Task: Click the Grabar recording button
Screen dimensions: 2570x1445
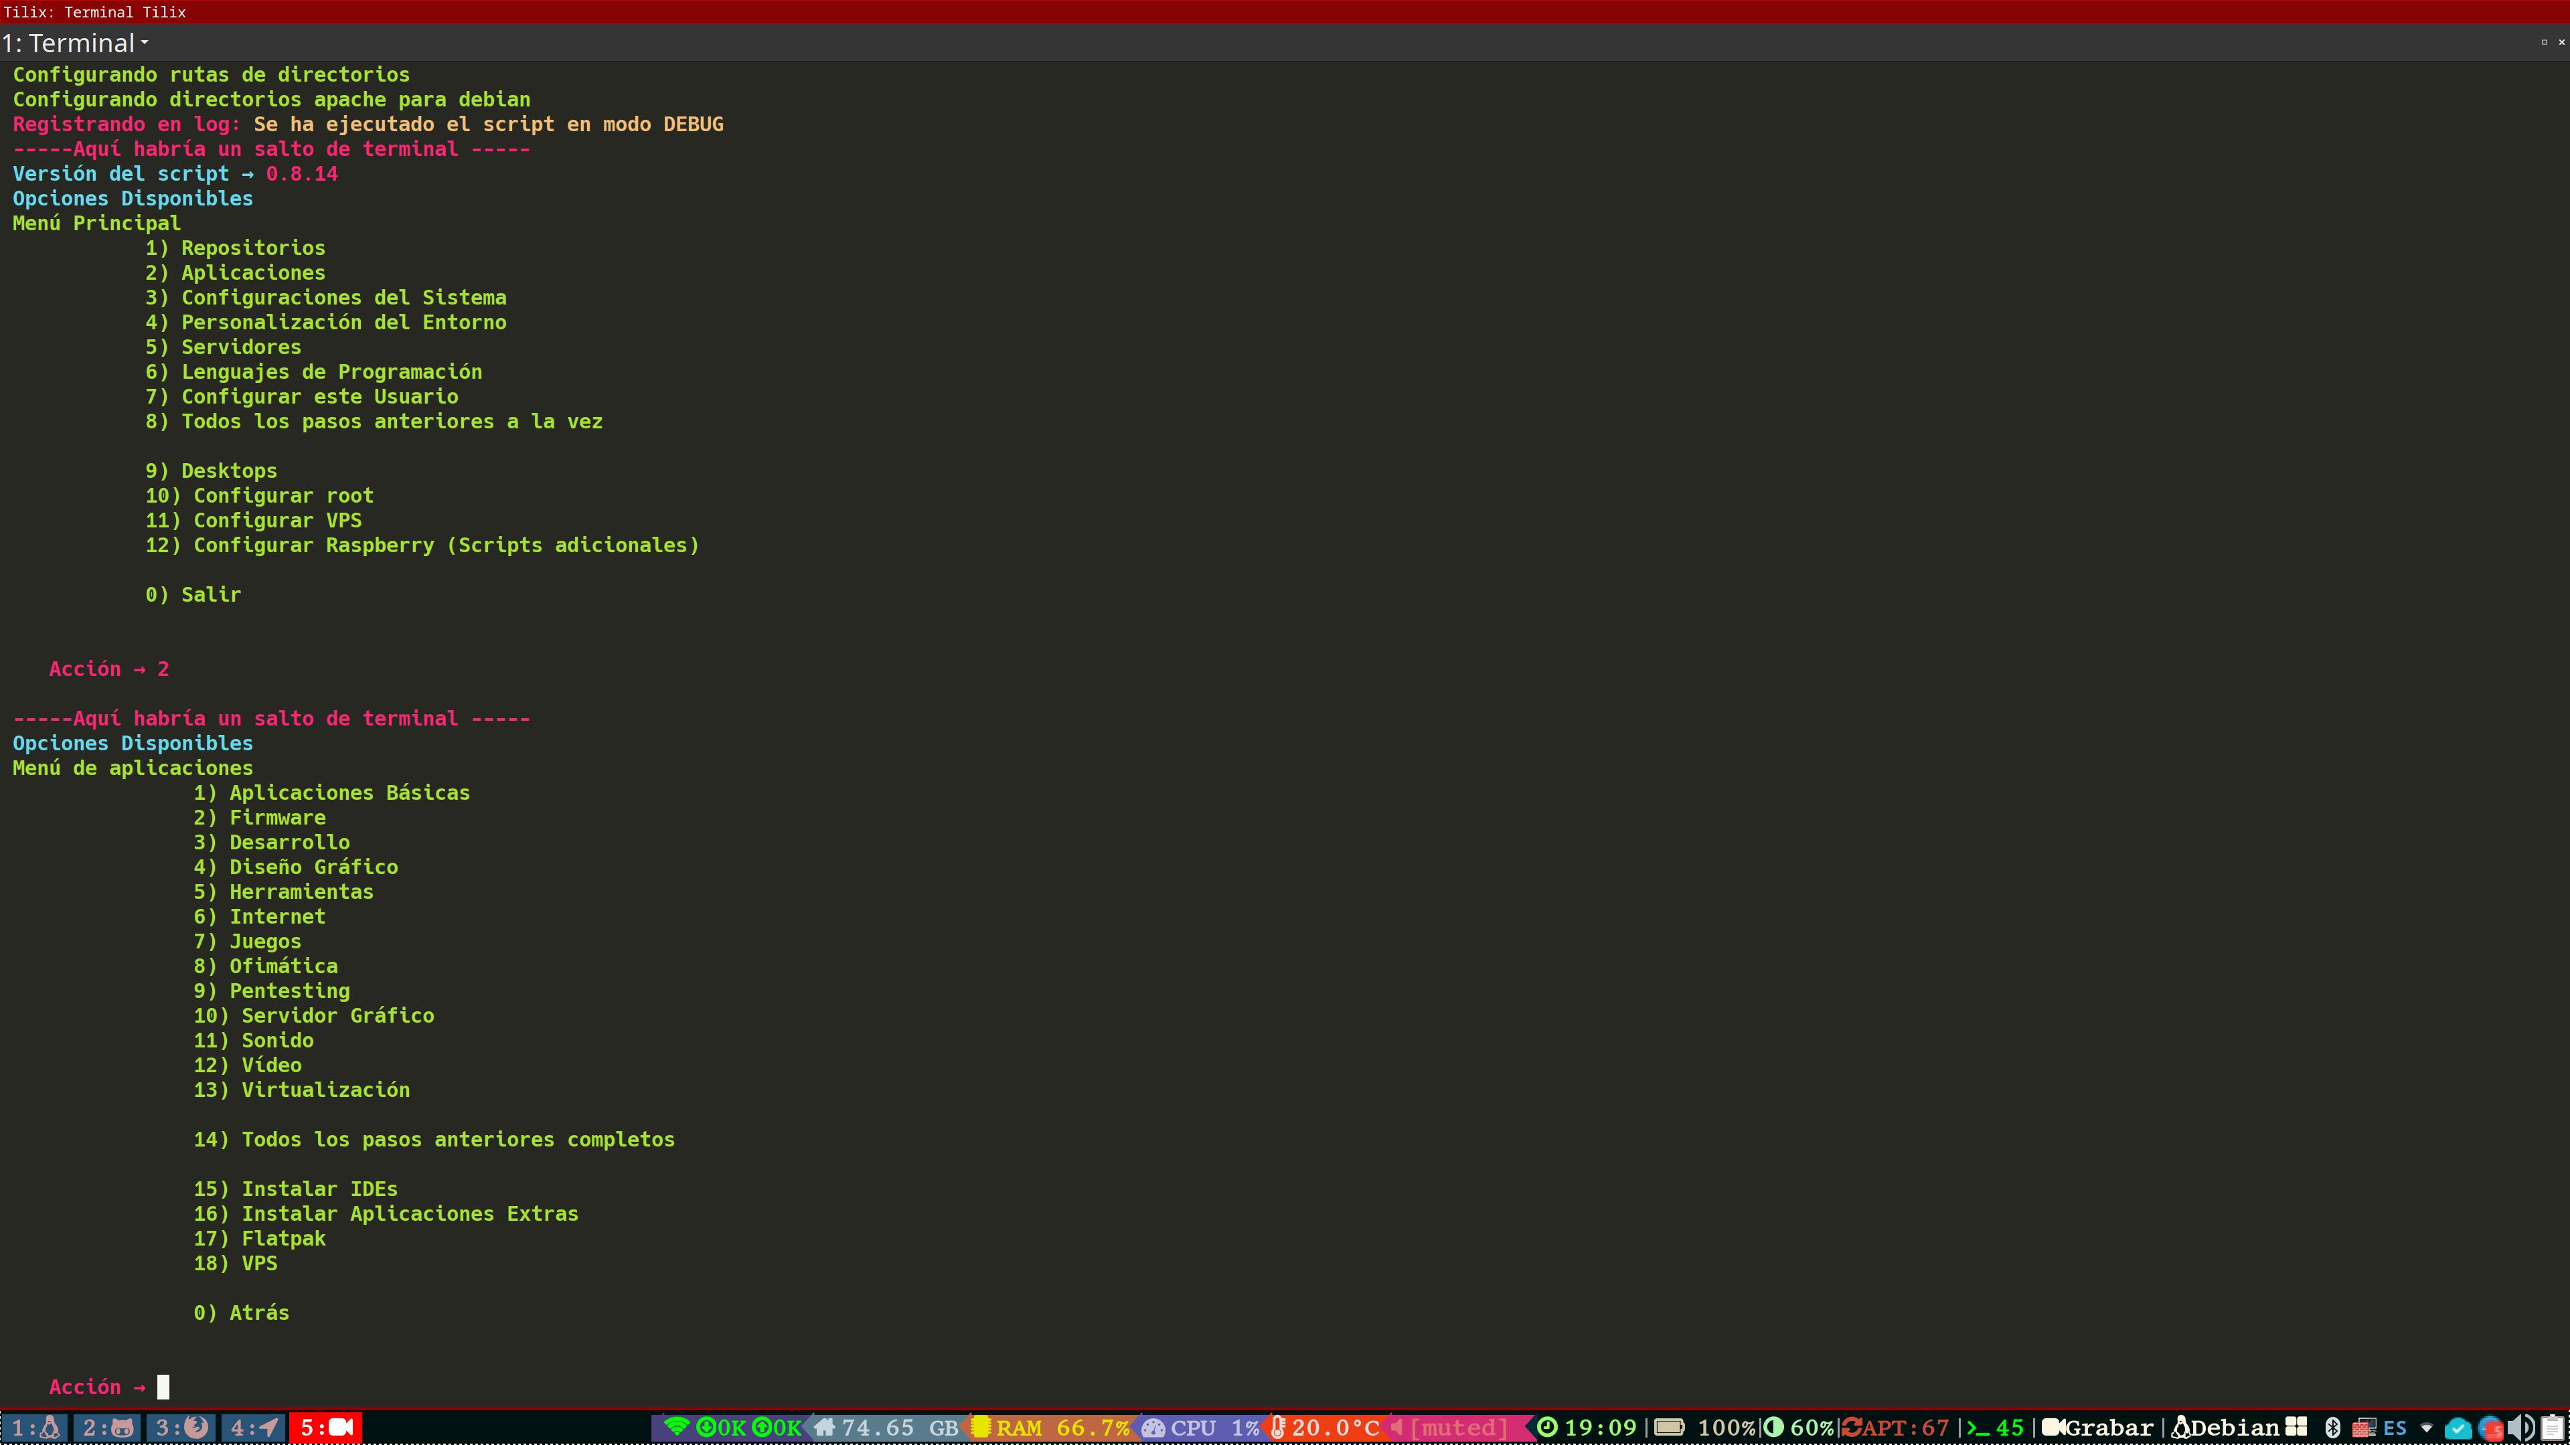Action: 2097,1427
